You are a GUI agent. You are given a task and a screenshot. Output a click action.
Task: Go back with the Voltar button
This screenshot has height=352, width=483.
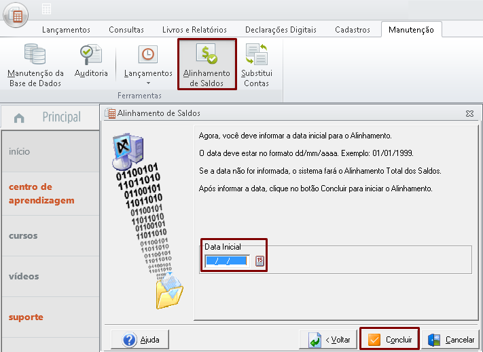pyautogui.click(x=327, y=340)
